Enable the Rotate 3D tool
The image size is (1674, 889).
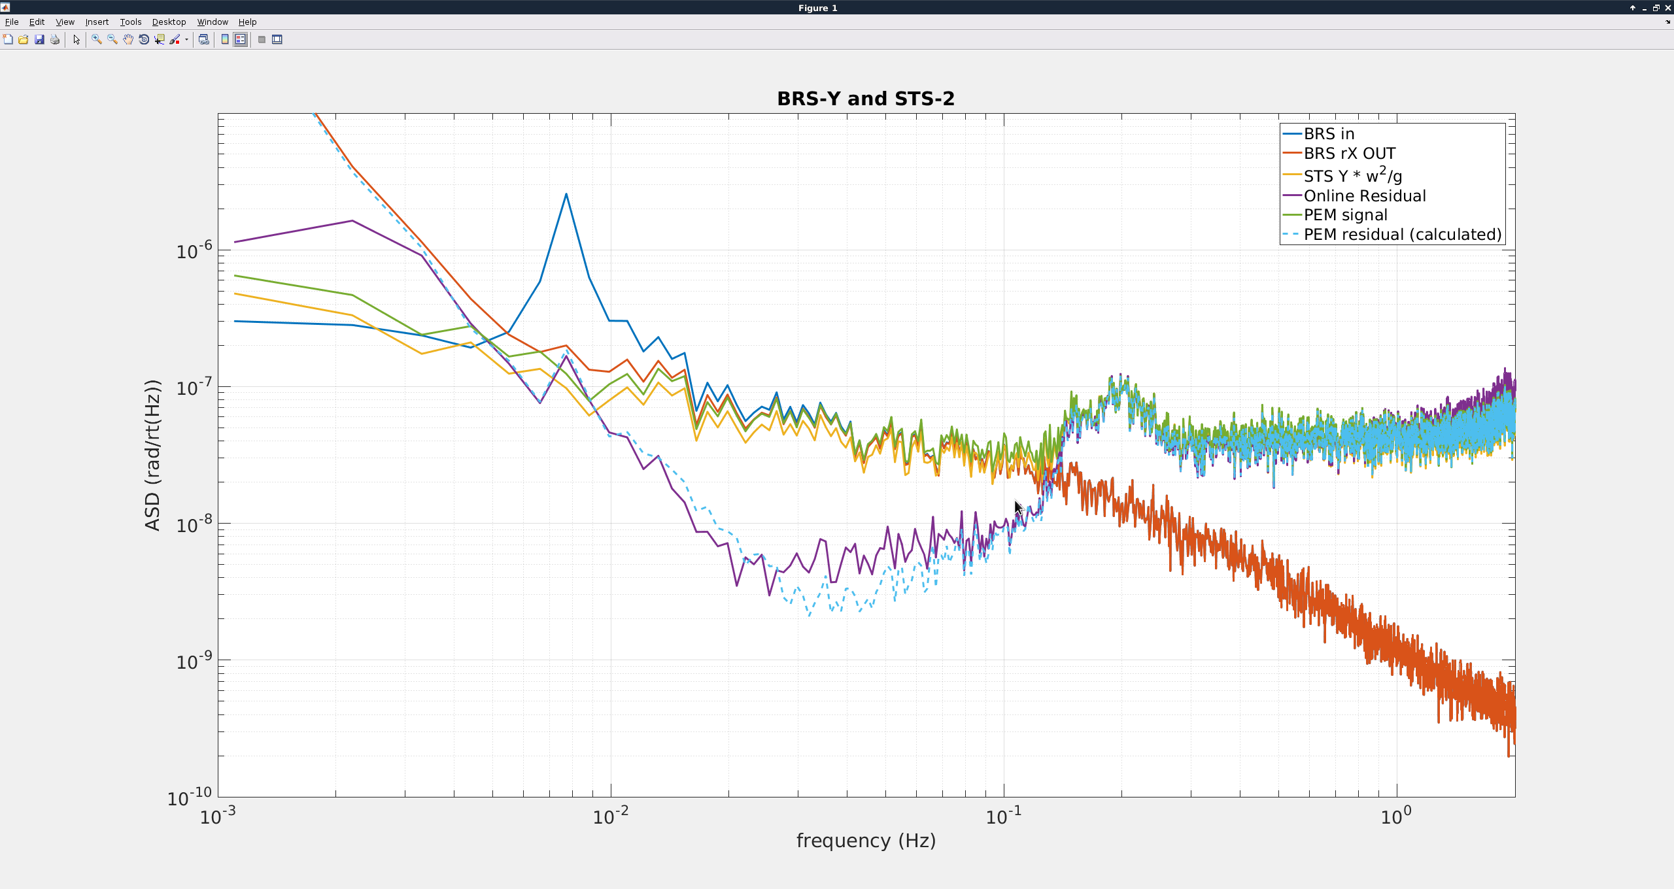click(x=144, y=40)
